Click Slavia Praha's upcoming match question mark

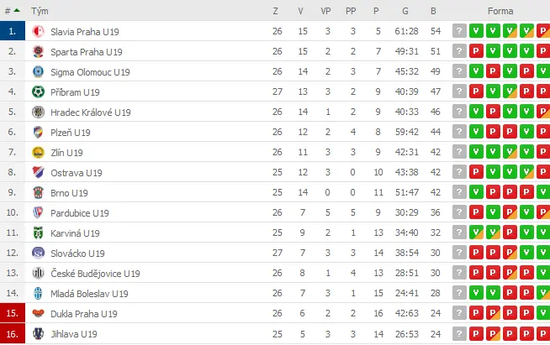(459, 31)
